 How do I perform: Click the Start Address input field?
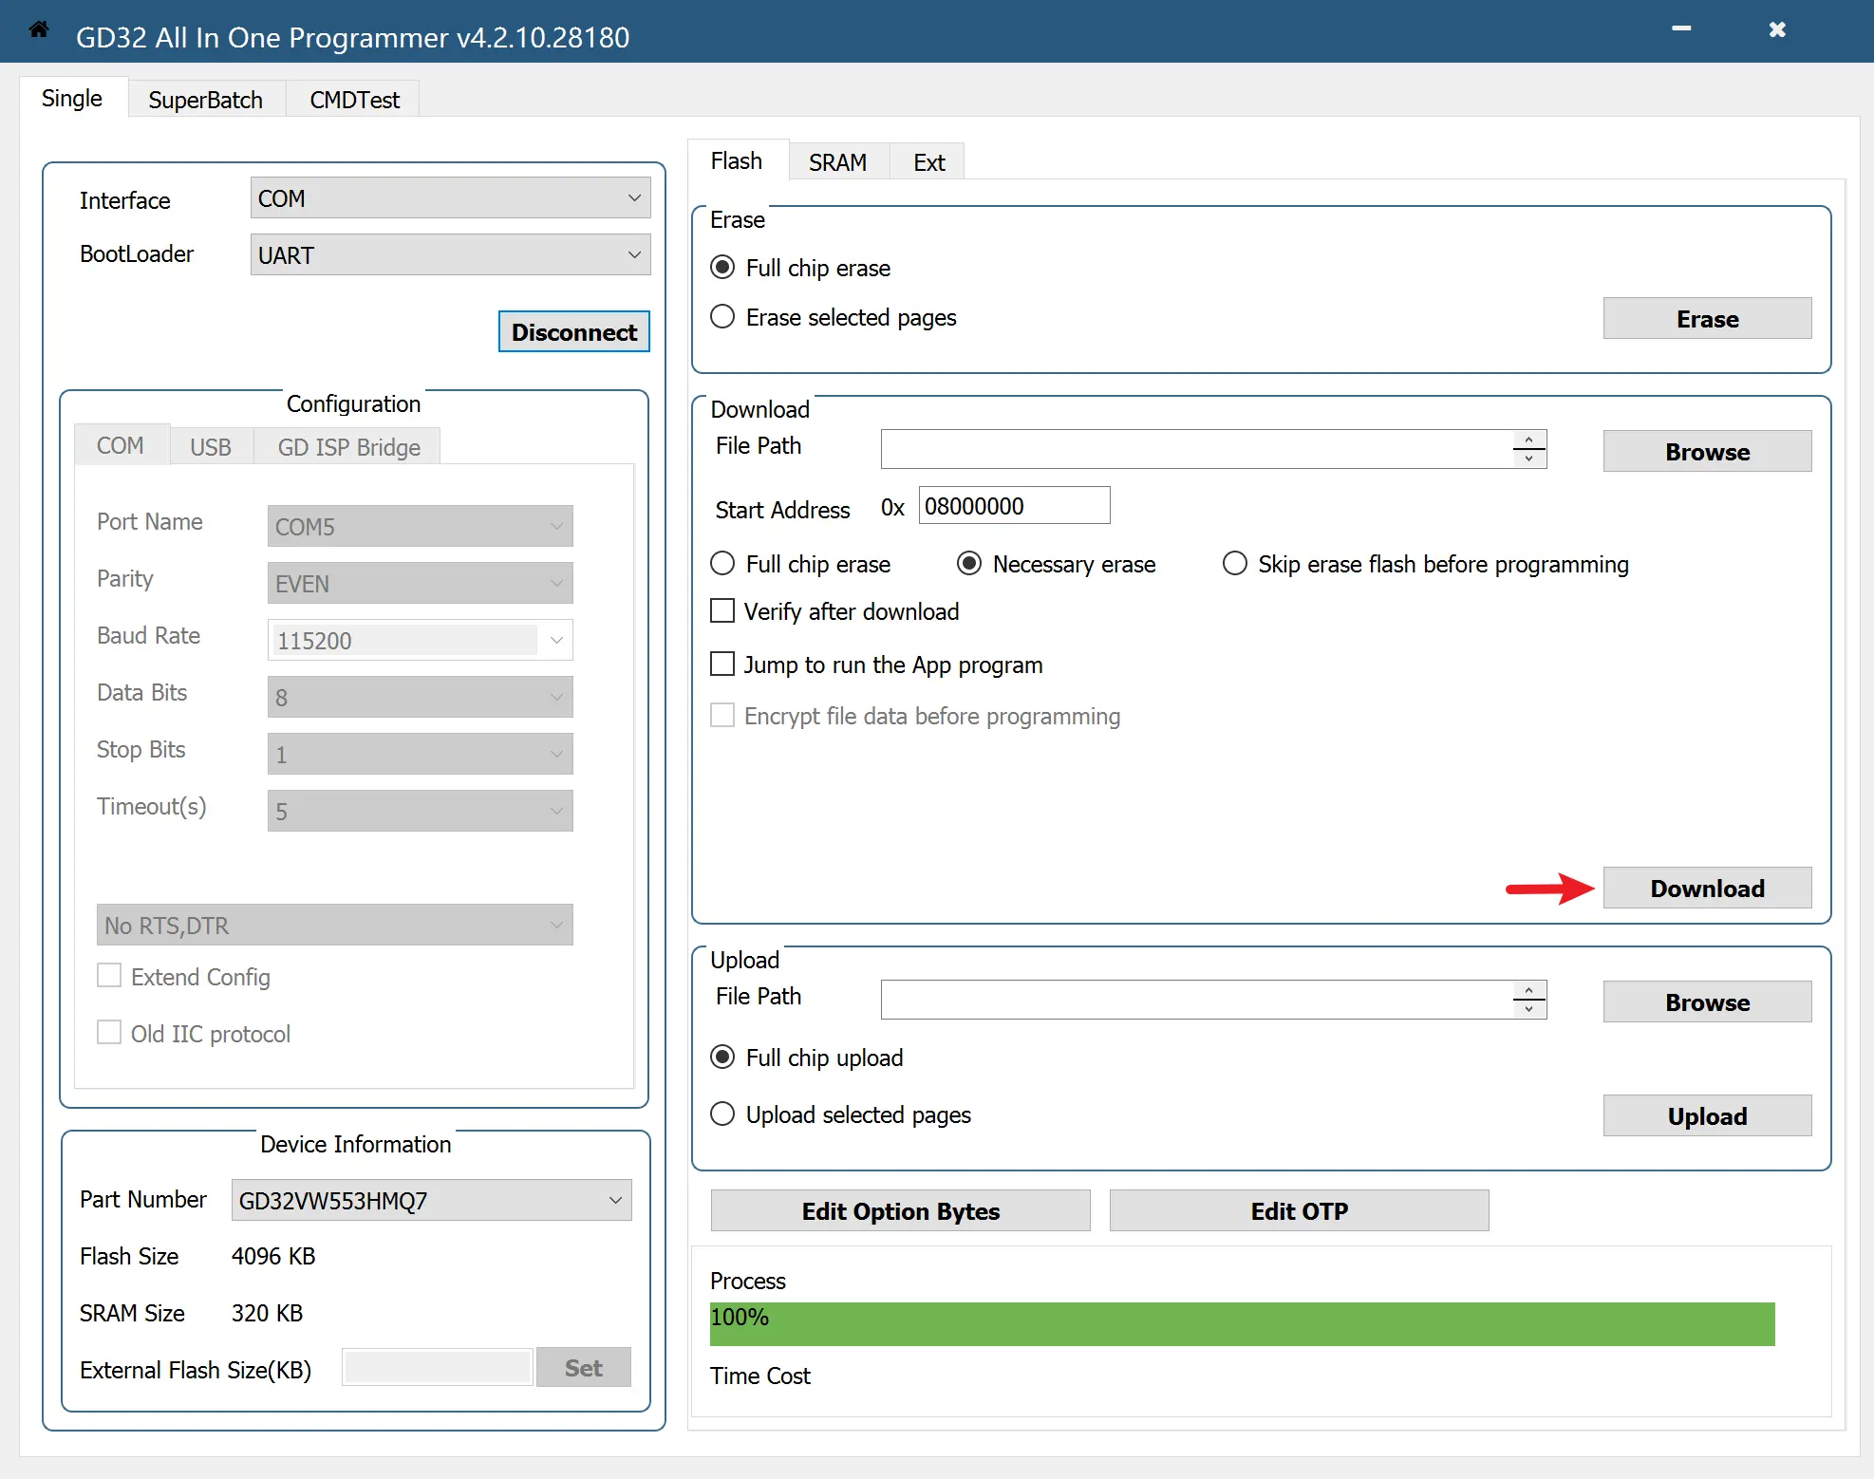1013,506
